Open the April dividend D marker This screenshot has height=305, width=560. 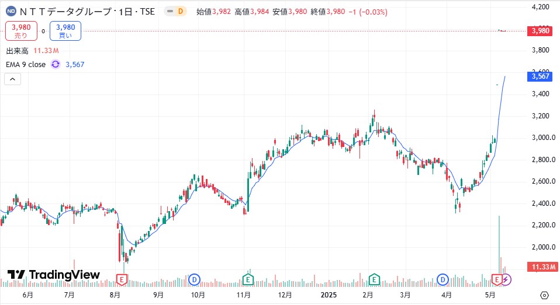[443, 280]
